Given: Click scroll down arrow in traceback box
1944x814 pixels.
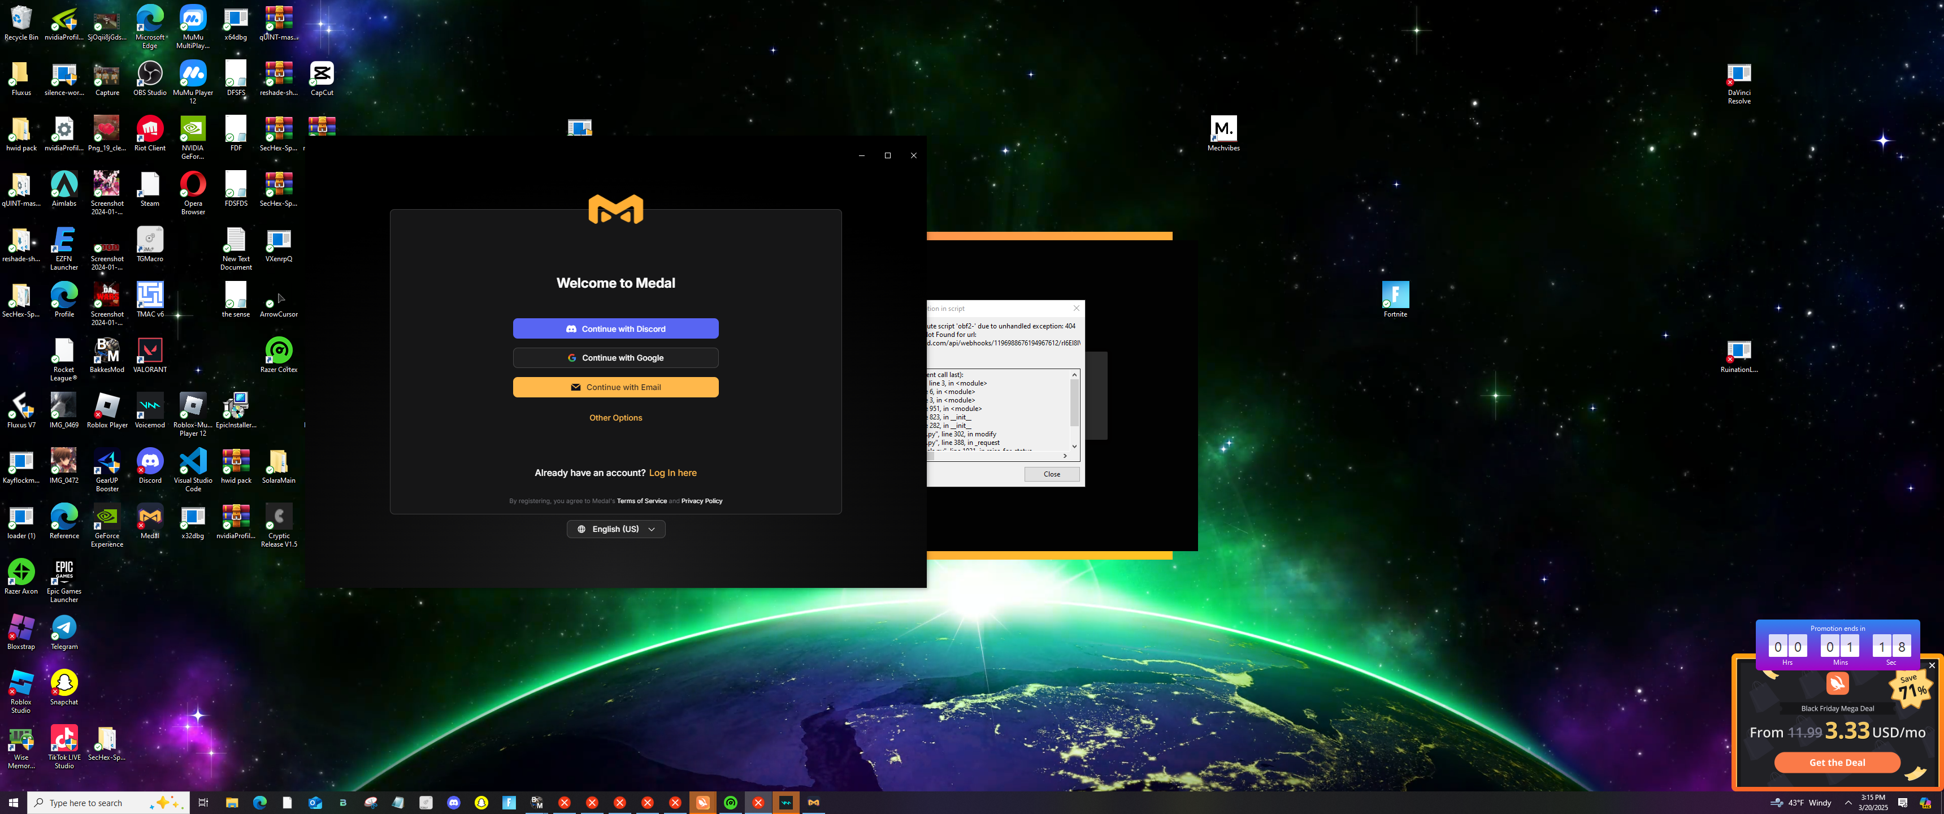Looking at the screenshot, I should coord(1074,446).
